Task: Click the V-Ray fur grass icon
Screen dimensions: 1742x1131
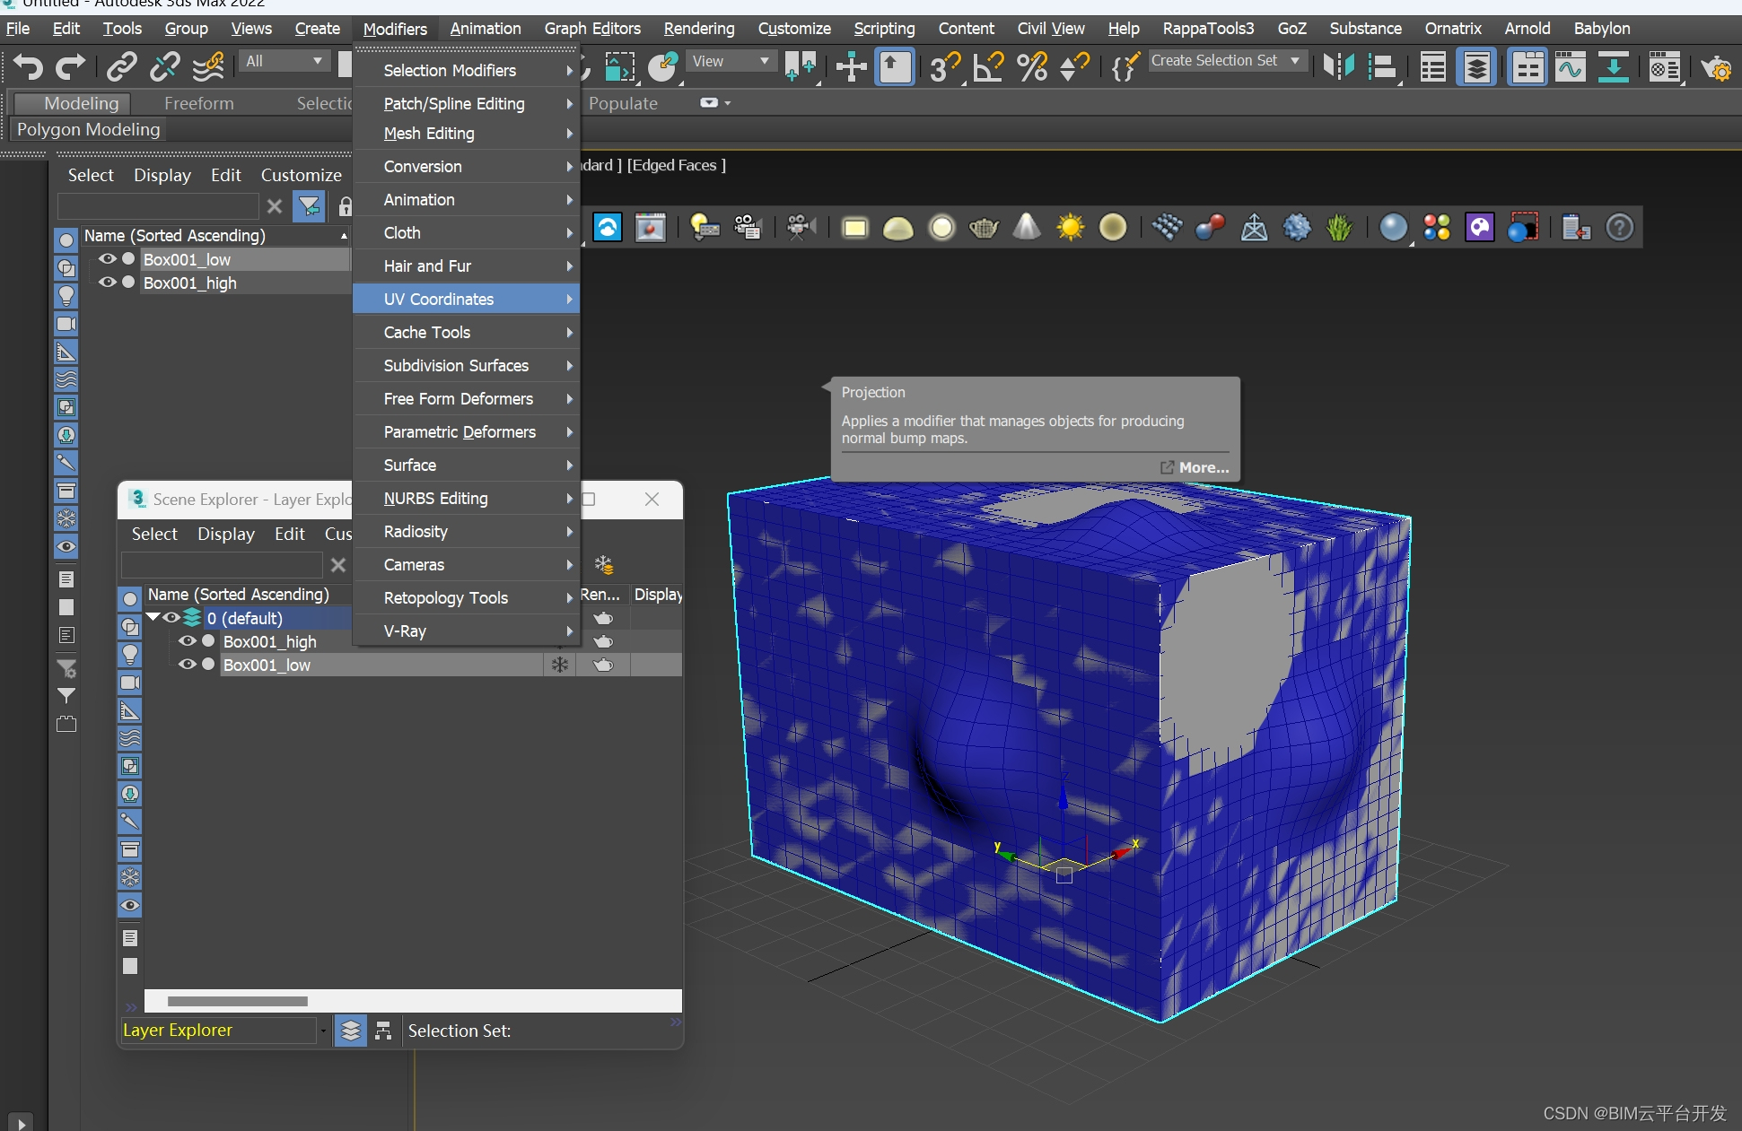Action: click(x=1339, y=228)
